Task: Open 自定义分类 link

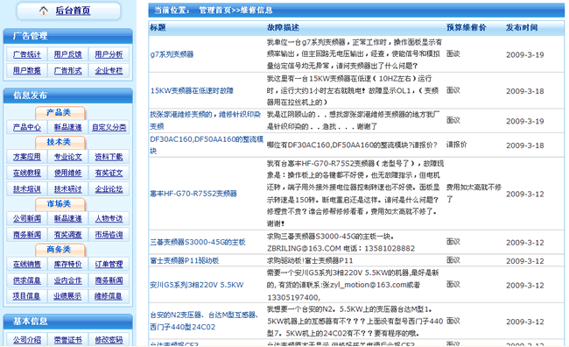Action: click(x=109, y=127)
